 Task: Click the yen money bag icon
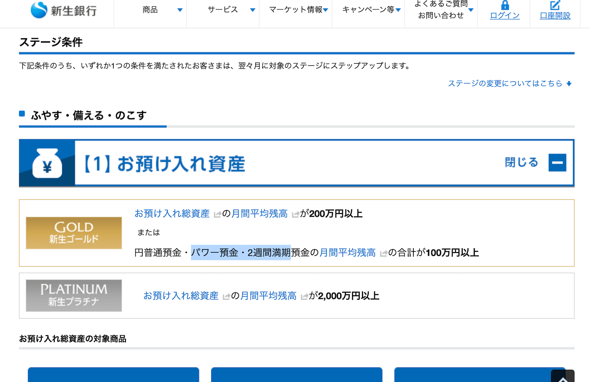tap(47, 163)
